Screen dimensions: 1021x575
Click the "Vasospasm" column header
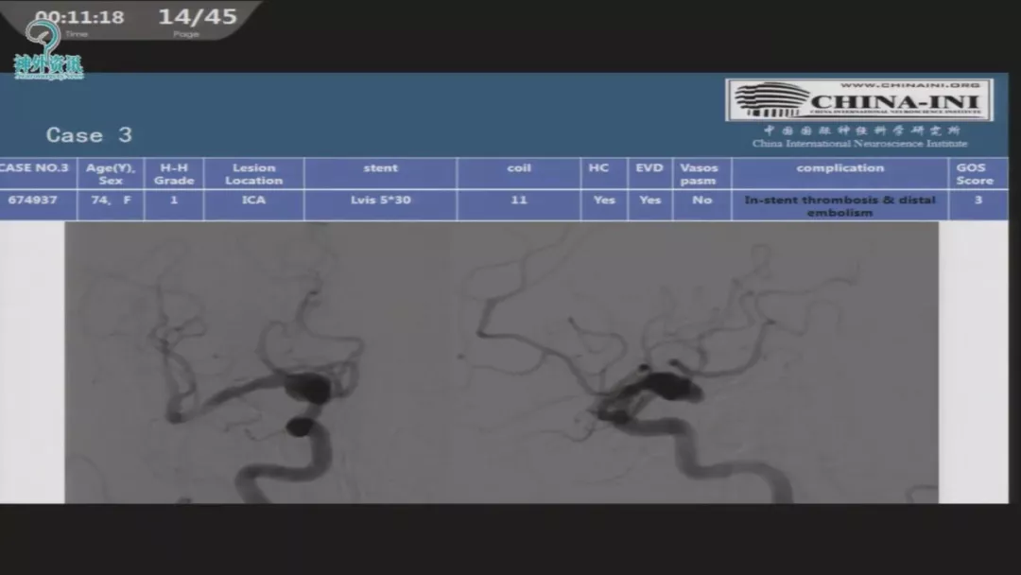pos(701,174)
